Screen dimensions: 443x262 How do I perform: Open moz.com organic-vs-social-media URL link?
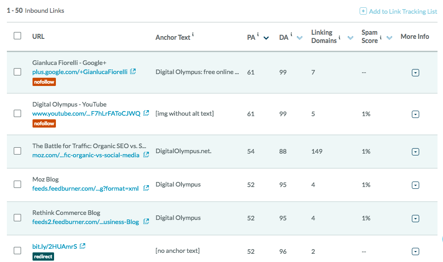click(x=86, y=155)
